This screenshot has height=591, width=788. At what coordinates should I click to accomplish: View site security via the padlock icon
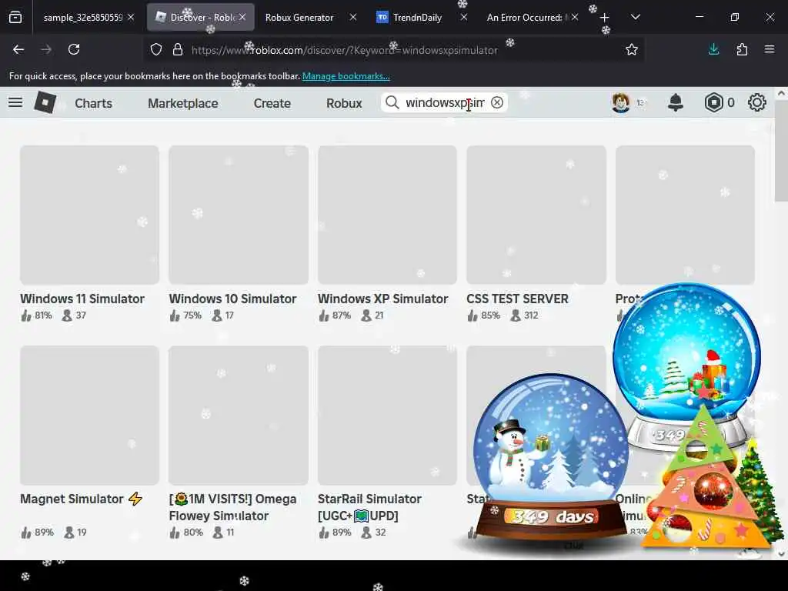[178, 49]
